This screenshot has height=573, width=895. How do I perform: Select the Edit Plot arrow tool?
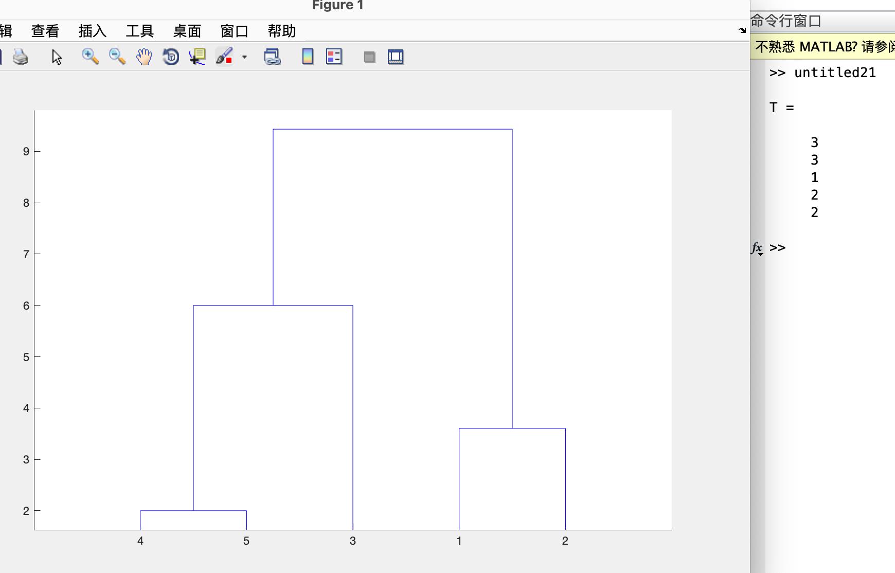[57, 57]
